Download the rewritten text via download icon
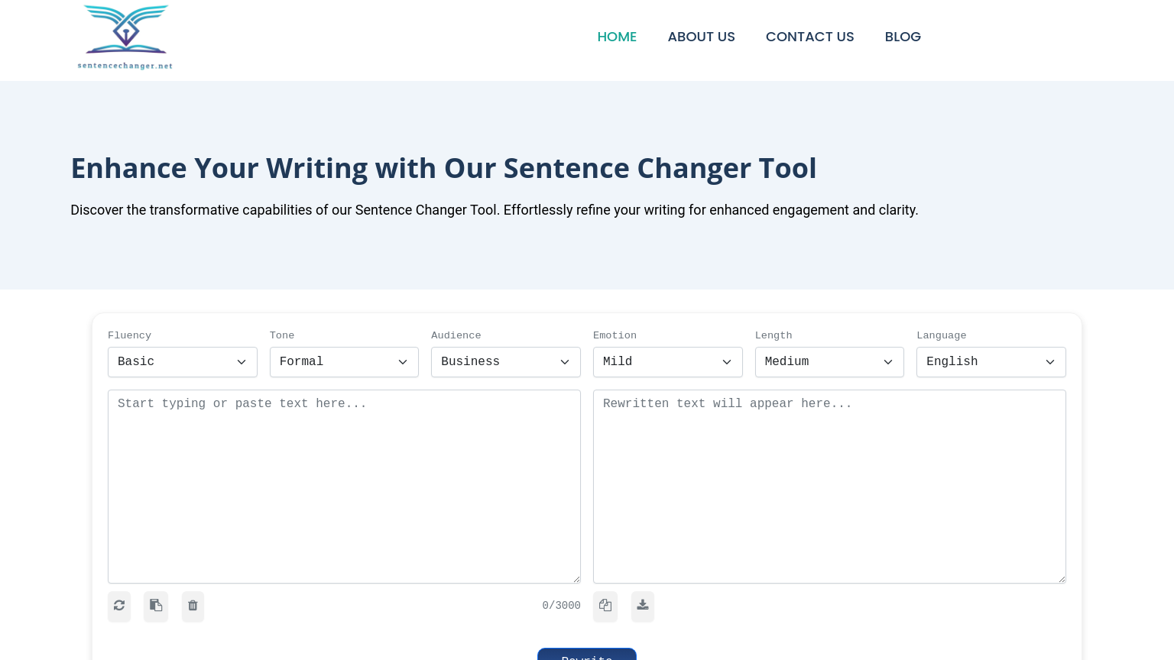 point(642,606)
